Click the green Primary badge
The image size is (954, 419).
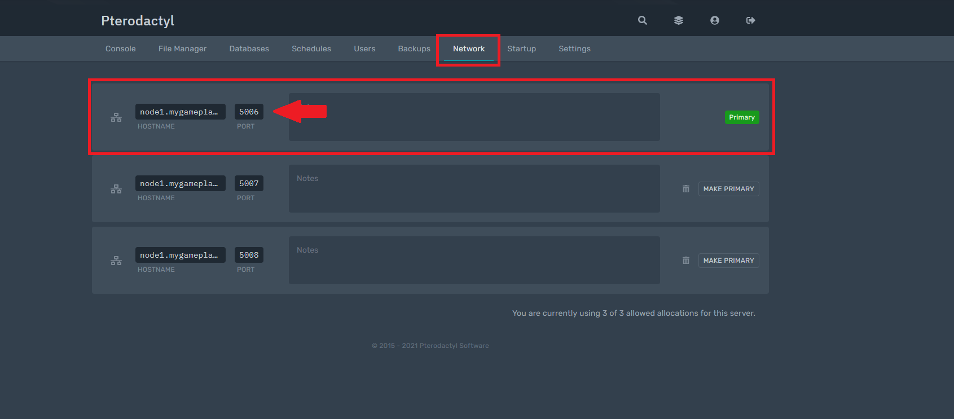[742, 117]
